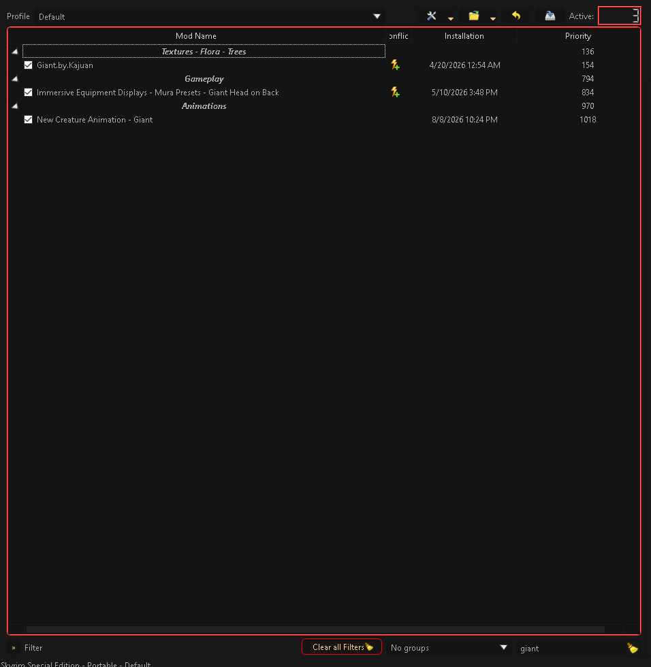The image size is (651, 667).
Task: Click the Clear all Filters button
Action: [342, 647]
